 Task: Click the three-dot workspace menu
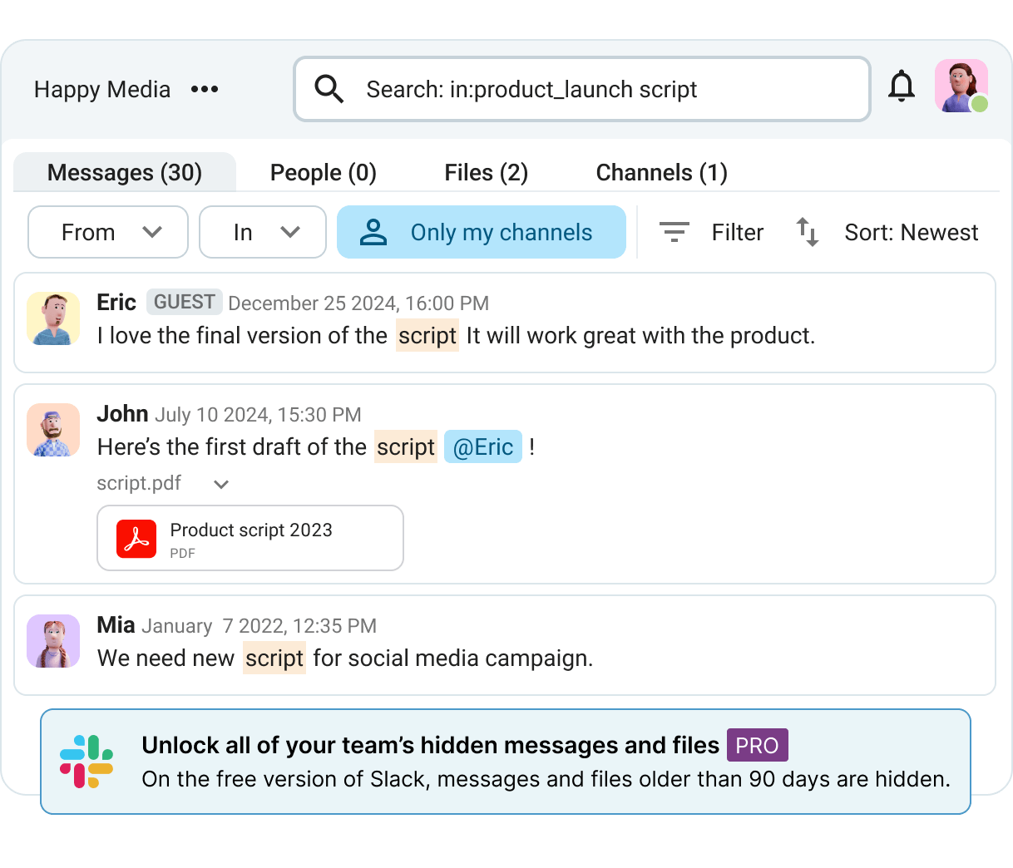point(205,89)
